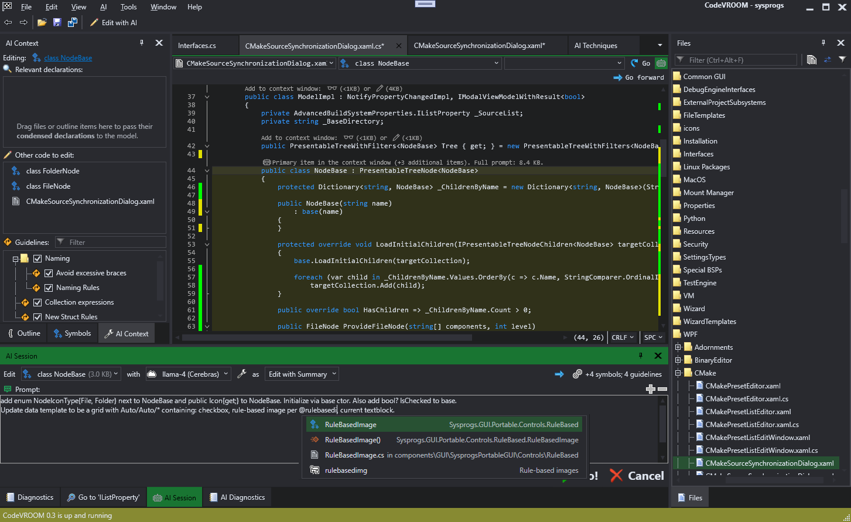Collapse the Naming guidelines tree node
This screenshot has height=522, width=851.
click(16, 258)
